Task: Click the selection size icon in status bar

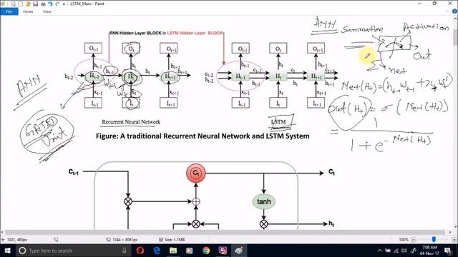Action: pyautogui.click(x=56, y=240)
